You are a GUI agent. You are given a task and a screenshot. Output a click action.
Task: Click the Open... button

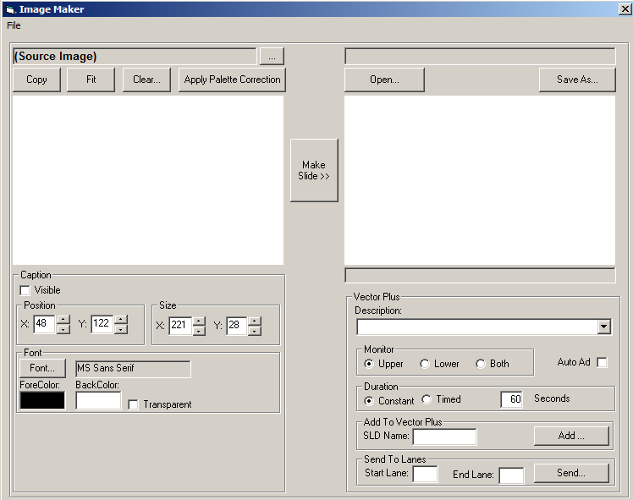tap(384, 80)
